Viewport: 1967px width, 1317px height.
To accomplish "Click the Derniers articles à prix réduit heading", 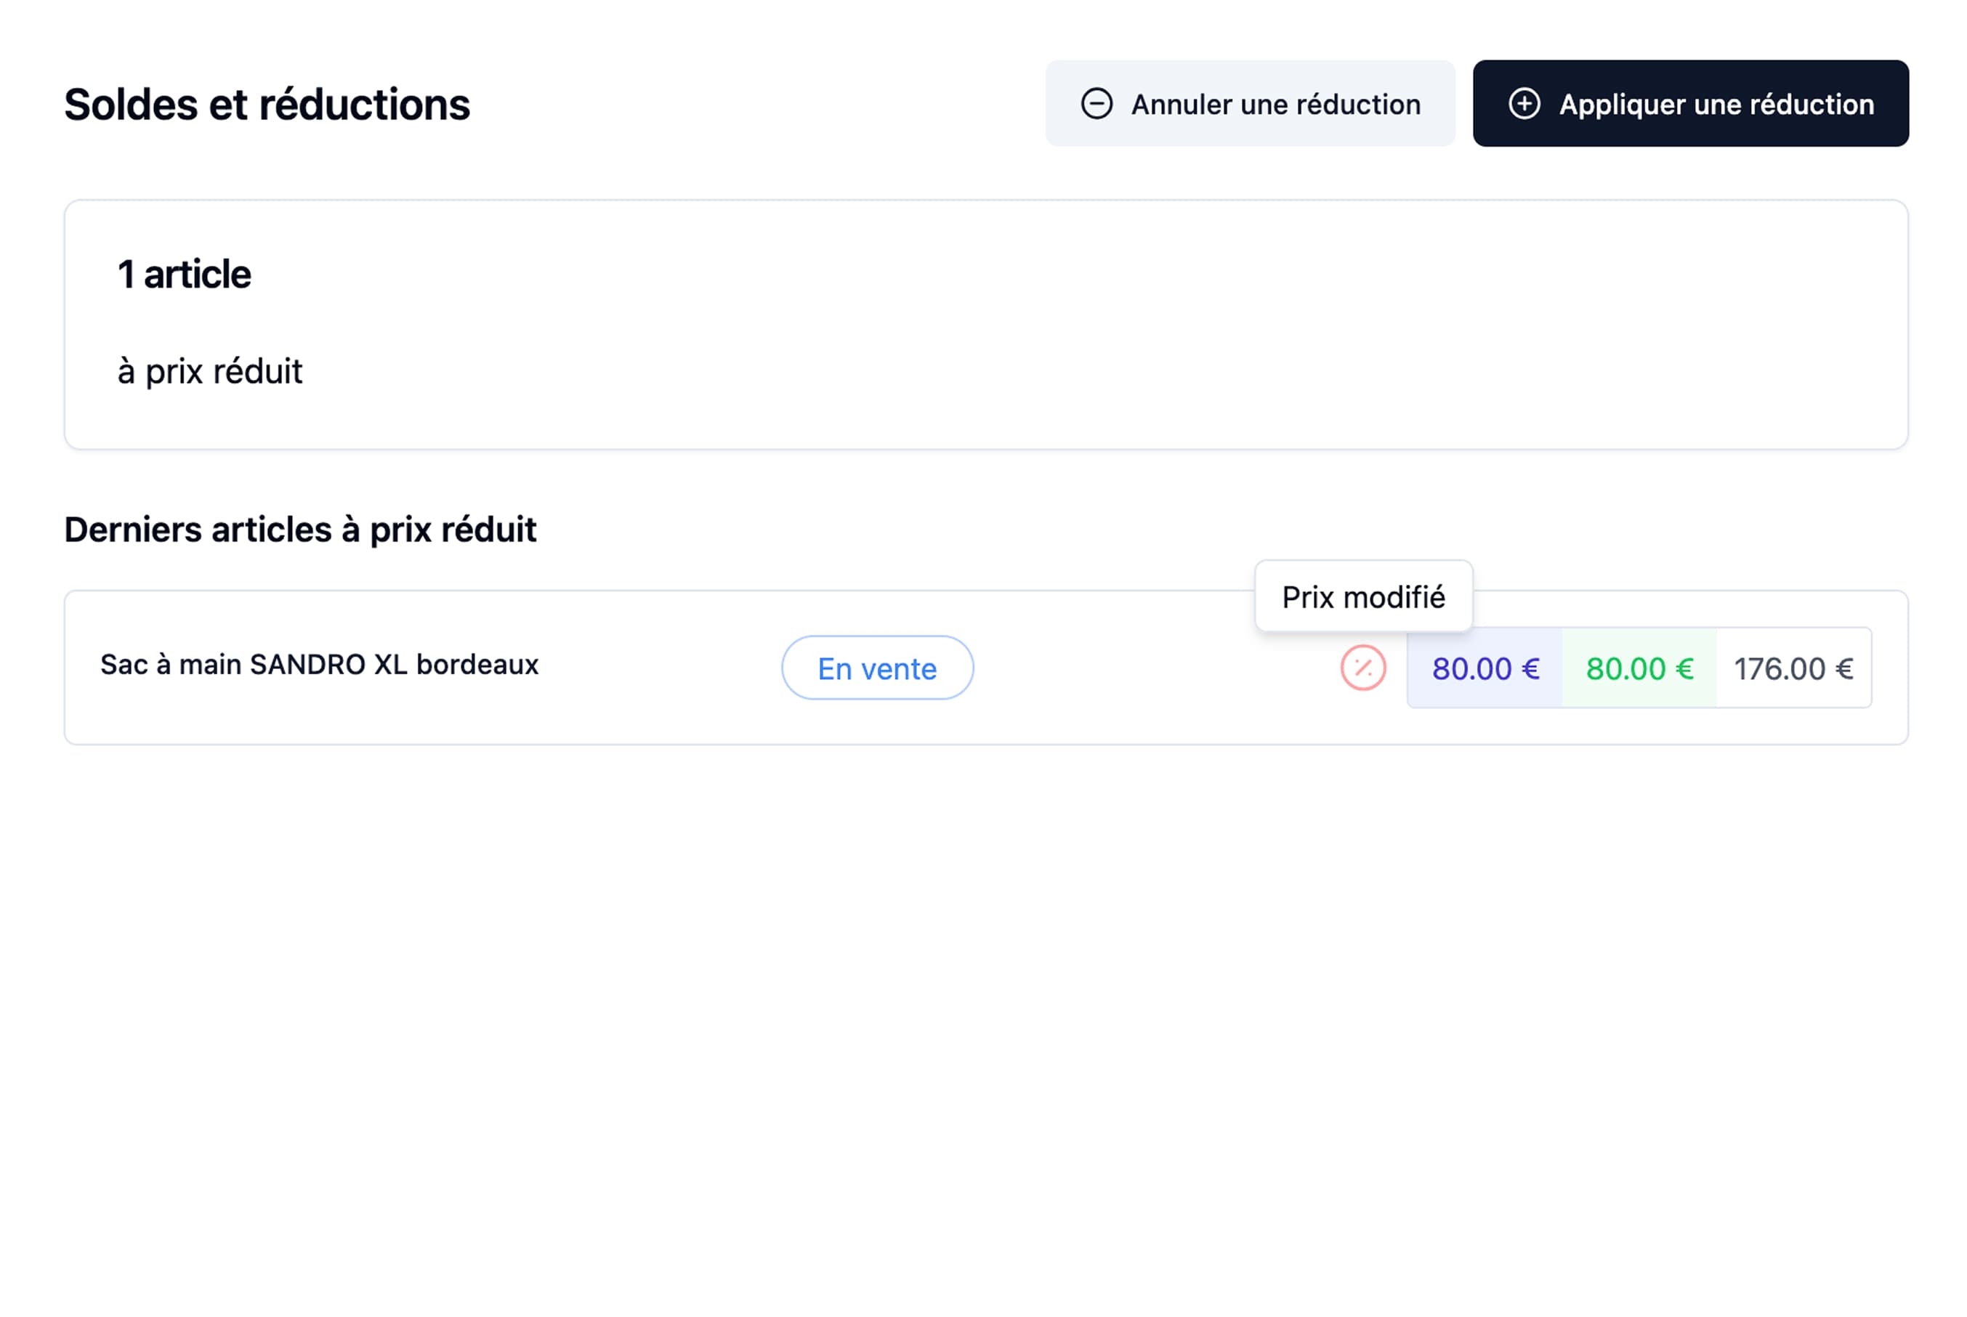I will (x=300, y=530).
